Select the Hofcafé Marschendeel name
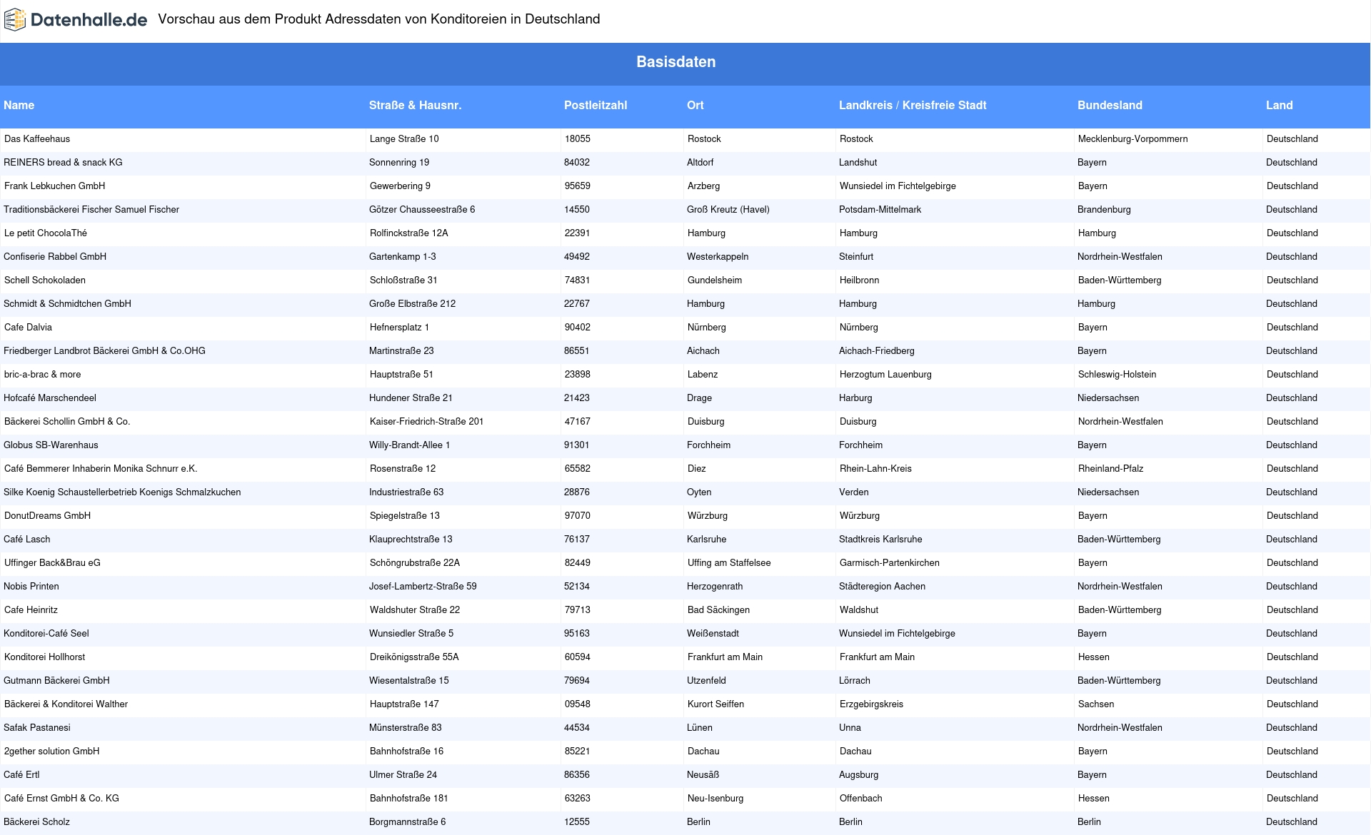 [50, 398]
